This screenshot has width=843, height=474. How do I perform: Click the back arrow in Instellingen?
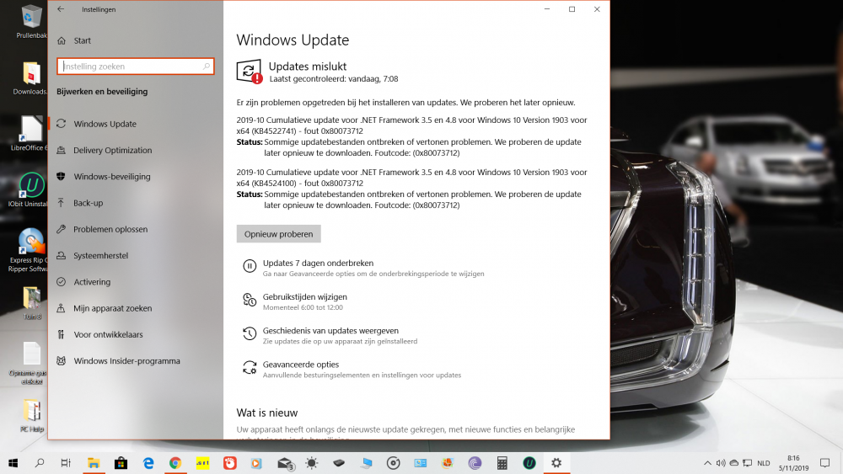(x=61, y=9)
